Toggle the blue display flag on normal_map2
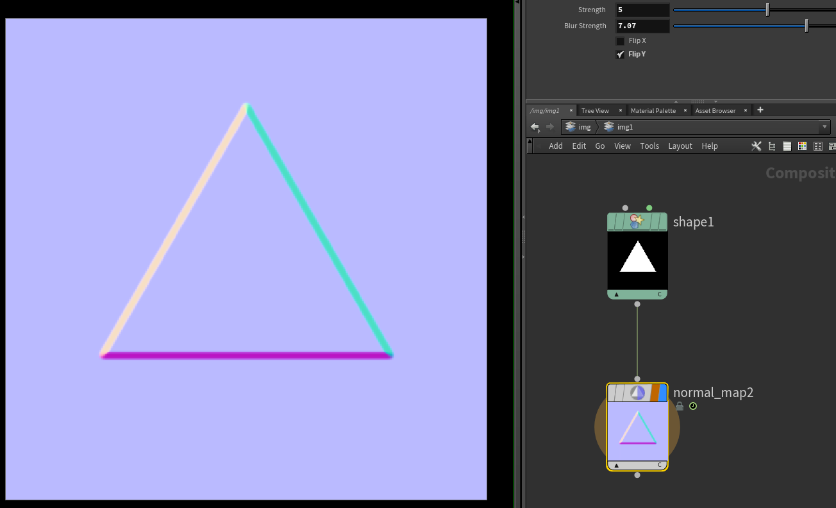This screenshot has width=836, height=508. 663,393
